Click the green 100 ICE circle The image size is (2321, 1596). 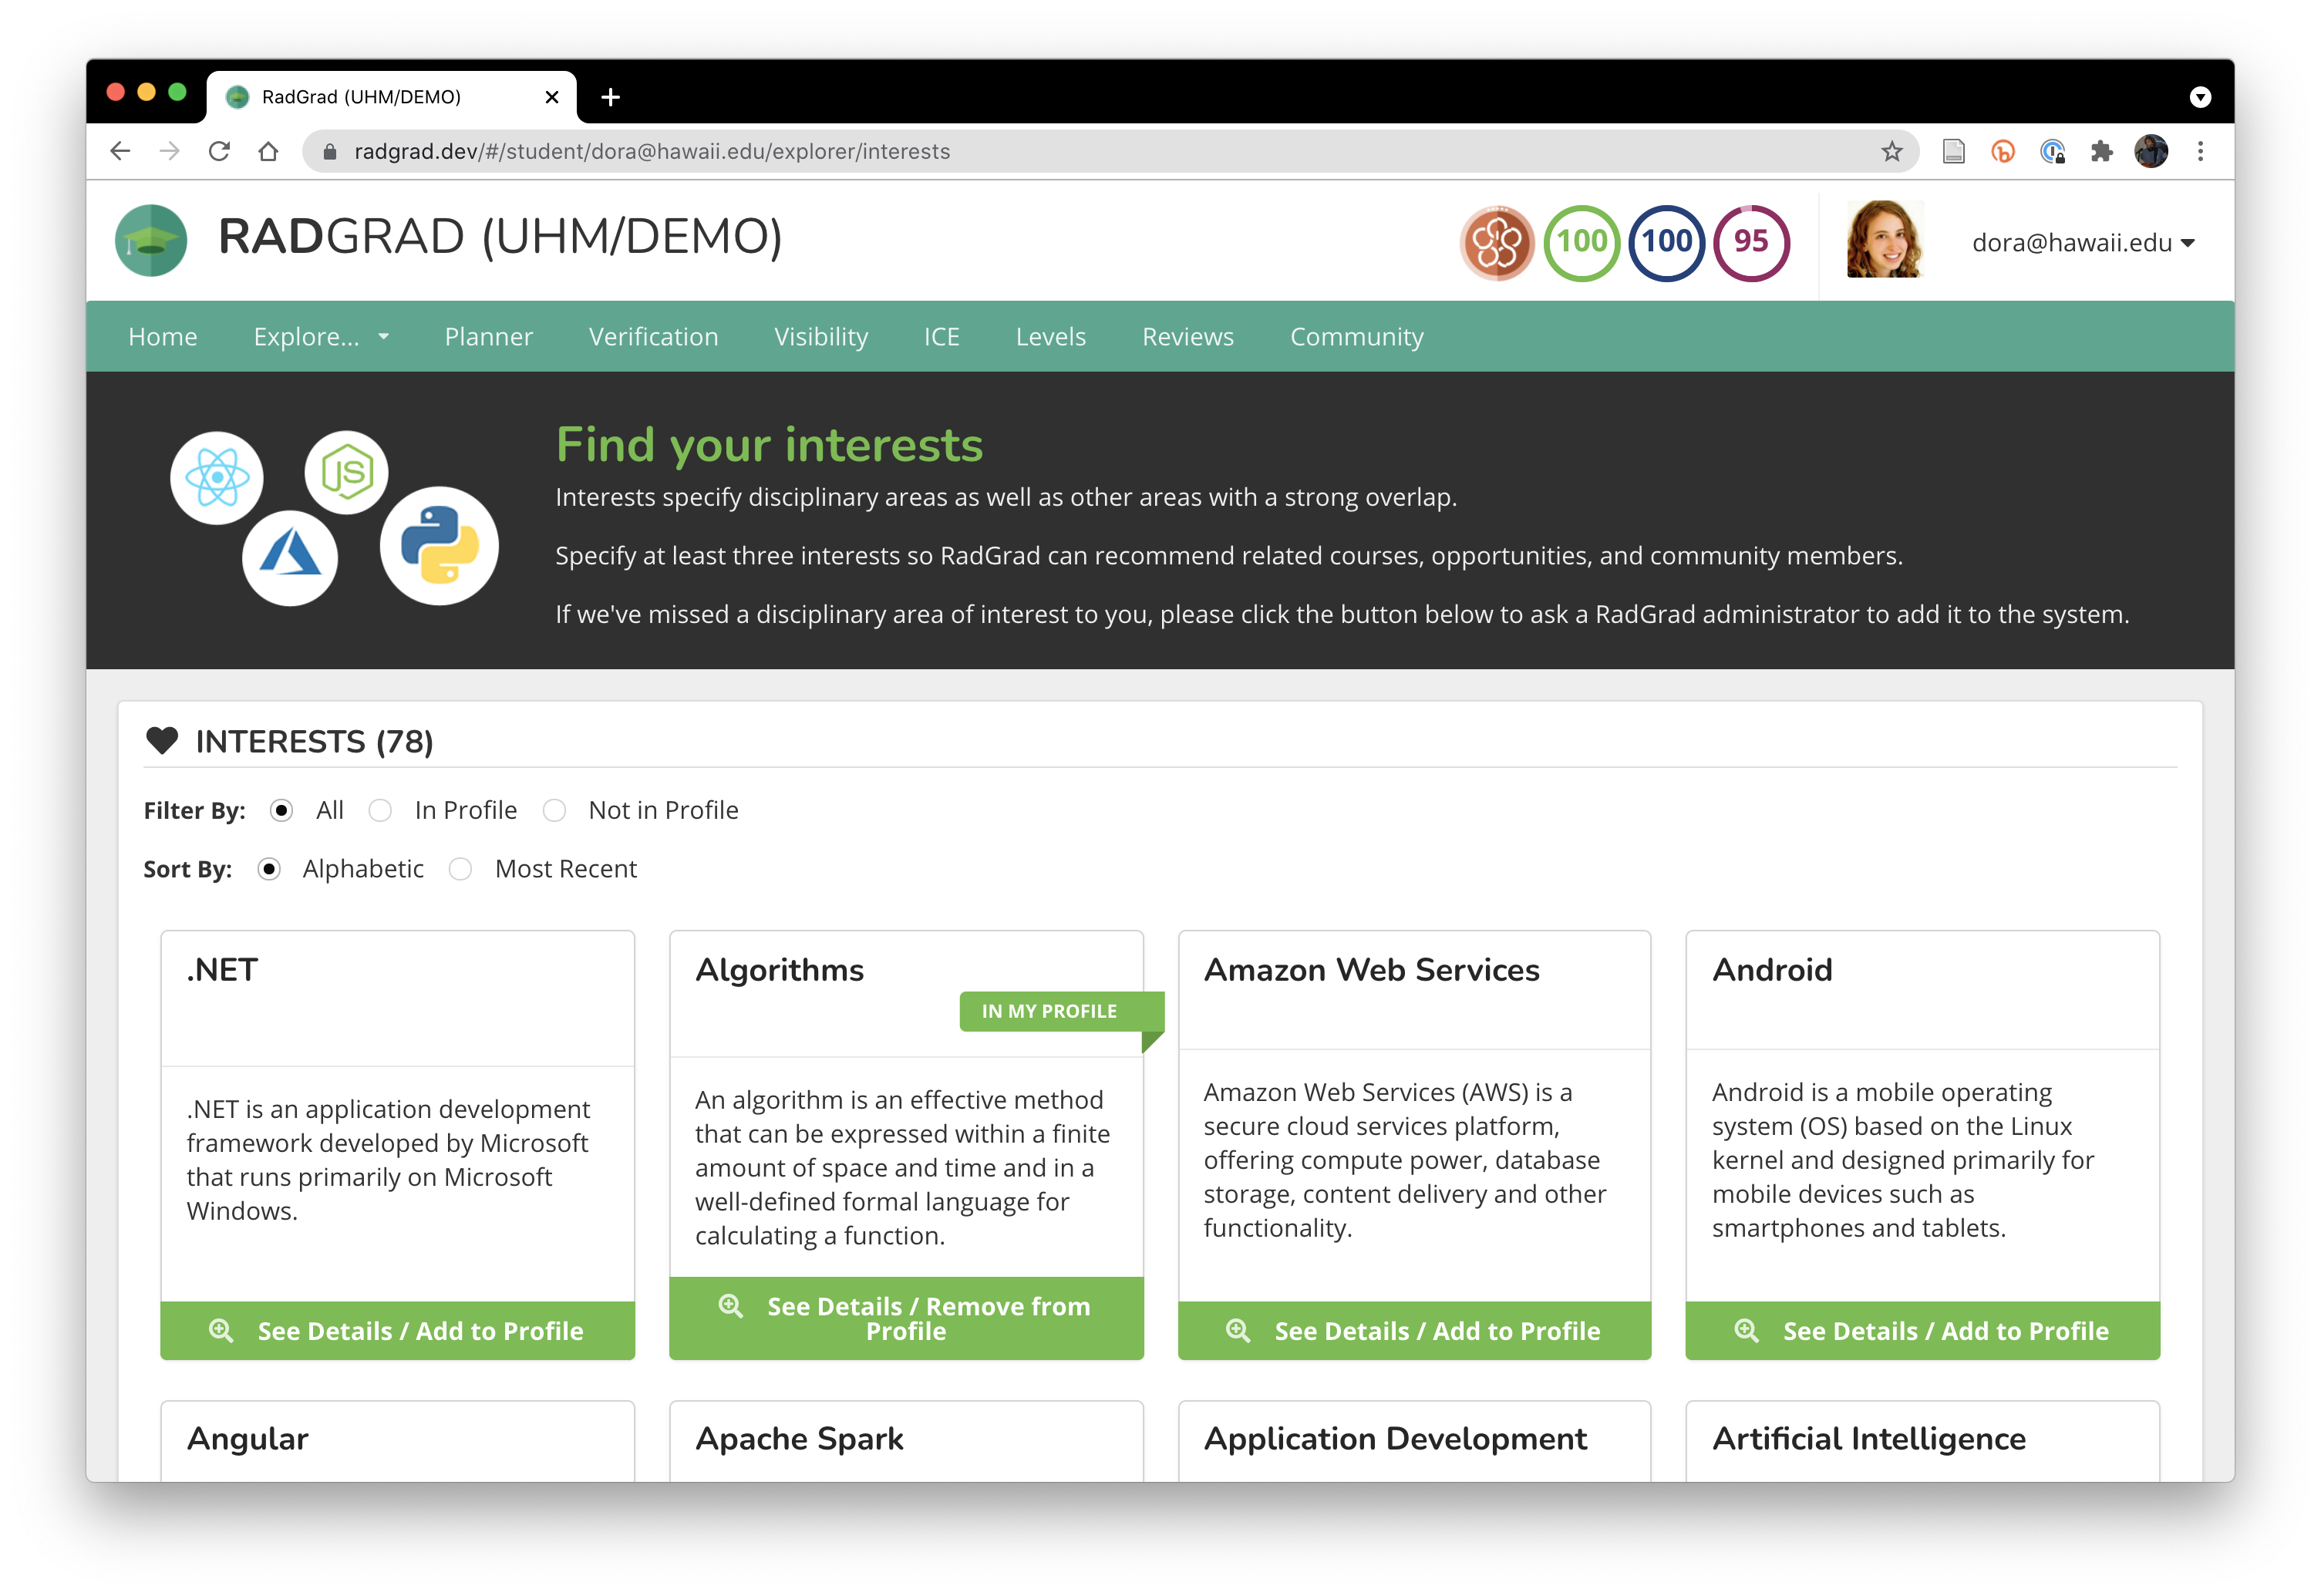(1581, 243)
